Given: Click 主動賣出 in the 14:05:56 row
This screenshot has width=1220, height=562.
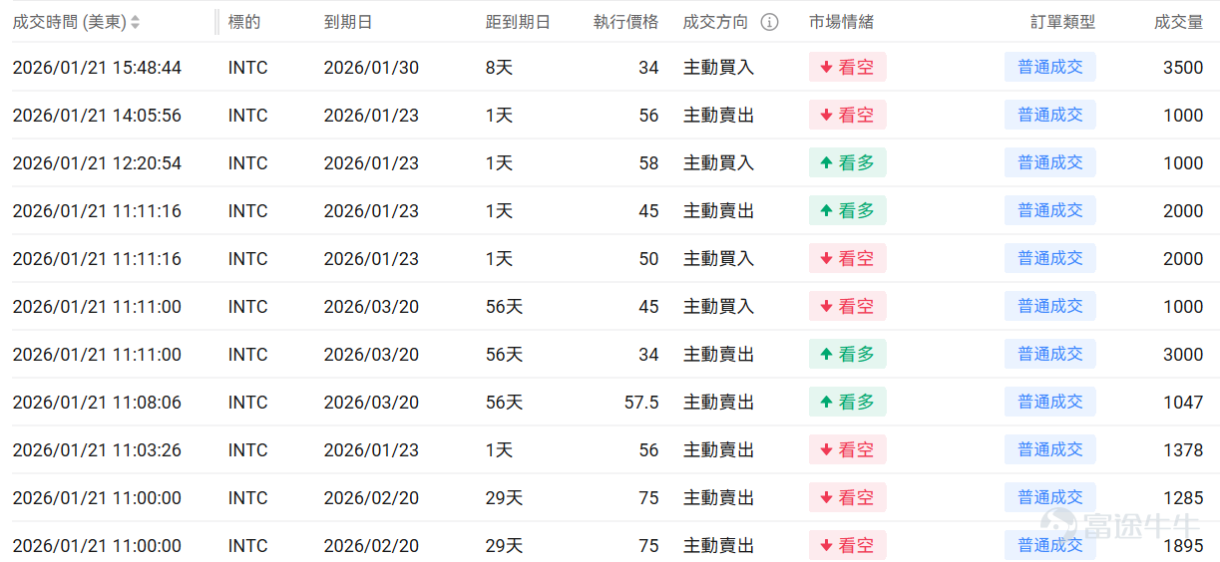Looking at the screenshot, I should point(718,116).
